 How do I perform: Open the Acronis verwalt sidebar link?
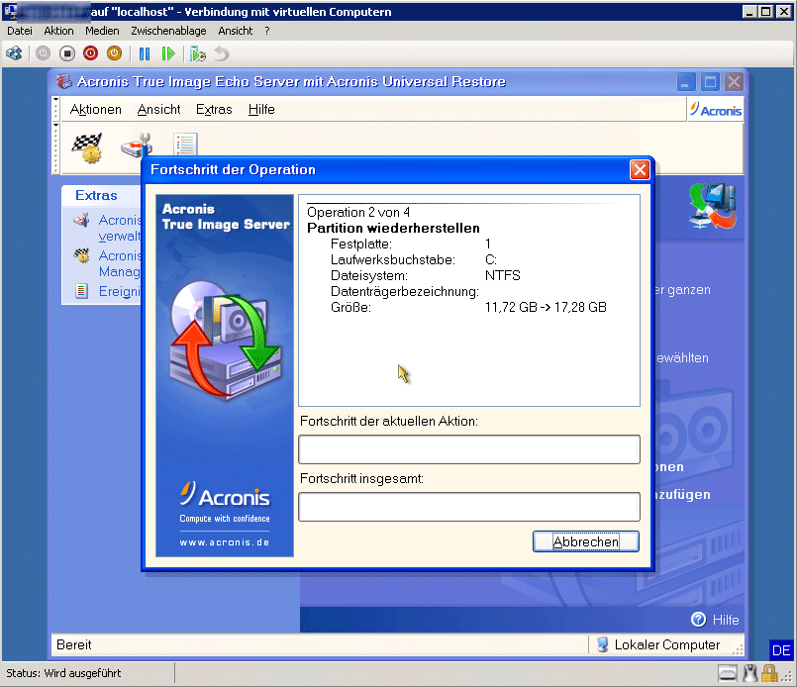[x=120, y=228]
